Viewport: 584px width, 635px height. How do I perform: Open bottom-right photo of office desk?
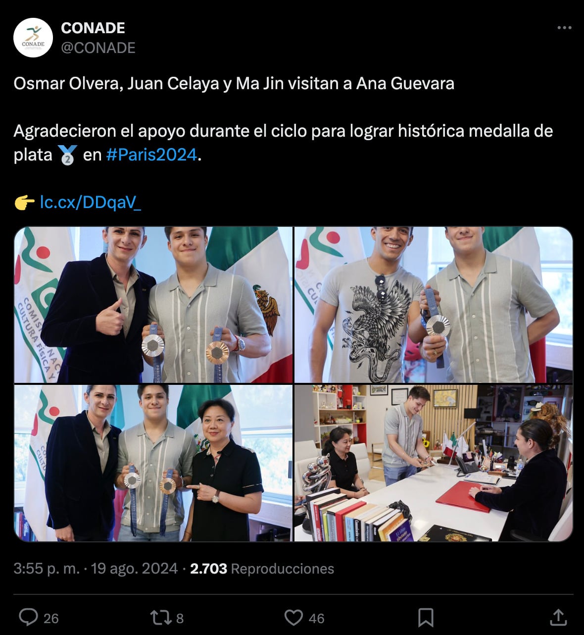click(434, 463)
